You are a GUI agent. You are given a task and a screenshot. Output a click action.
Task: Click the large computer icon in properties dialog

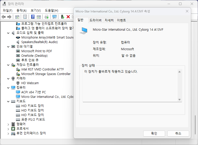83,31
